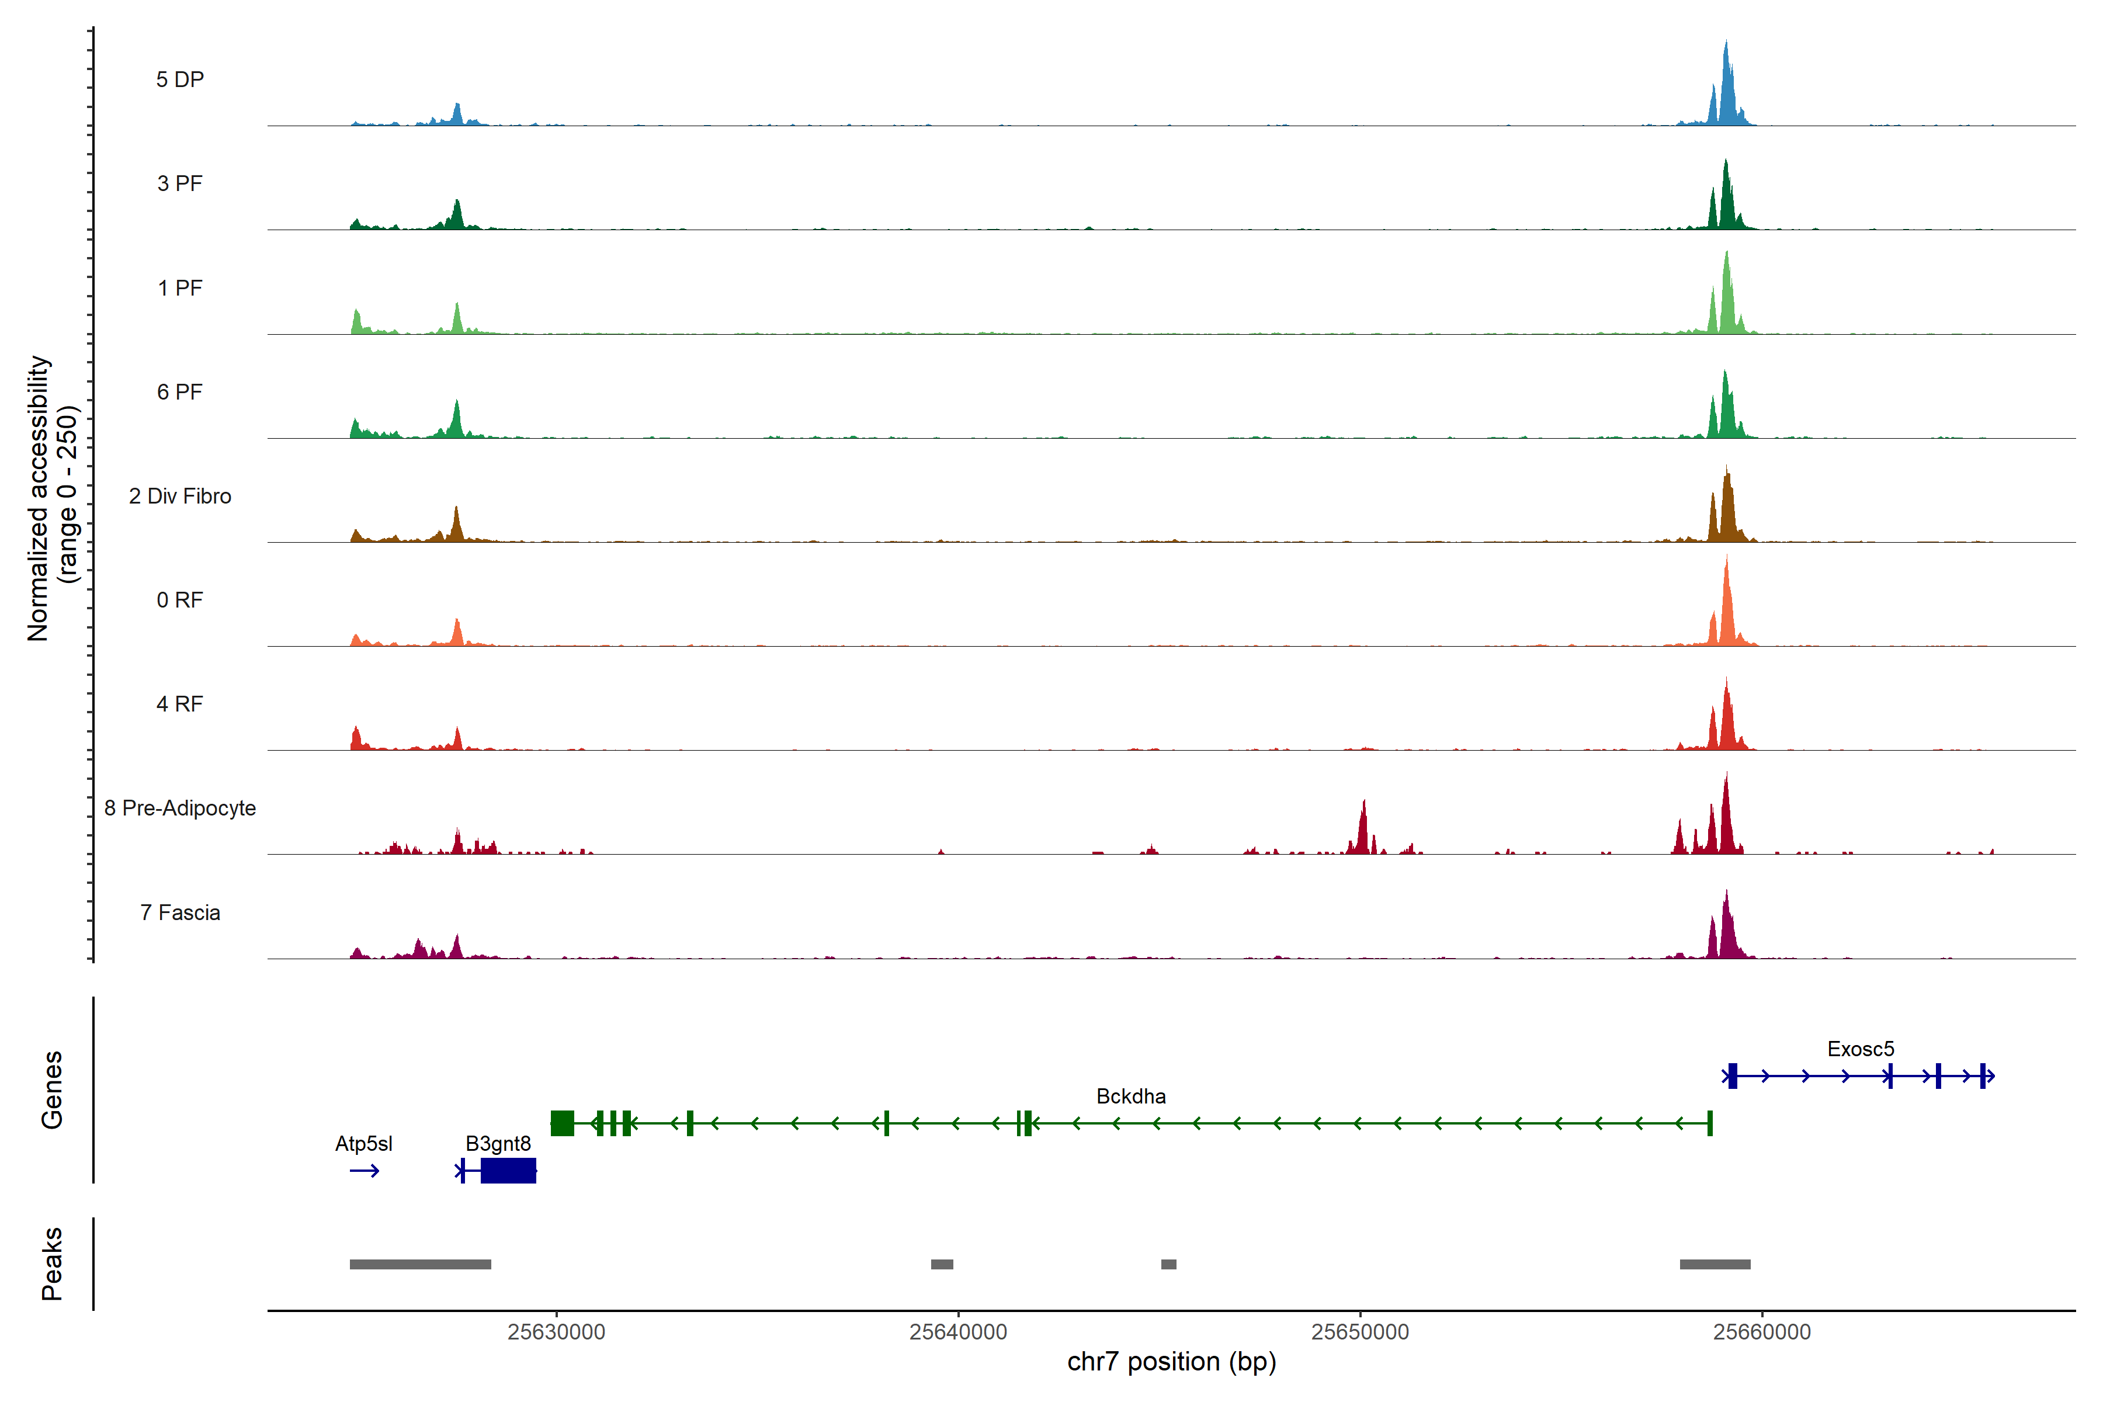Click the rightmost gray peak bar
The height and width of the screenshot is (1402, 2103).
pyautogui.click(x=1714, y=1264)
